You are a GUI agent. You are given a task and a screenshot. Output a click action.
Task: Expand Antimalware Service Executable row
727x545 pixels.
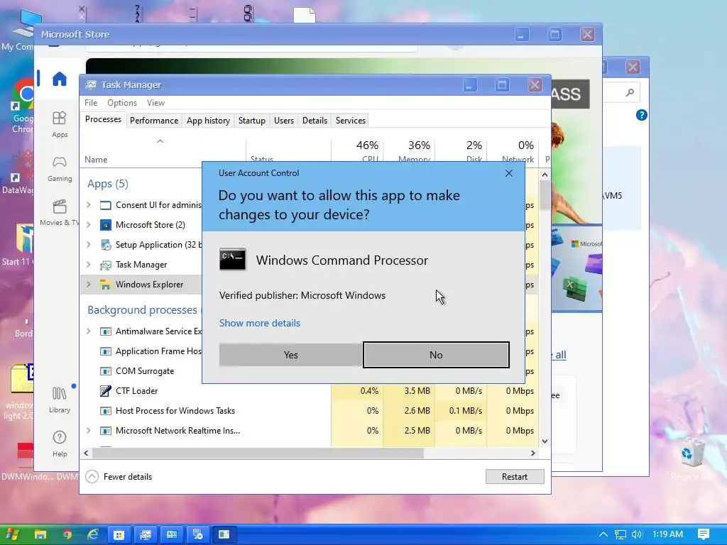pos(89,331)
